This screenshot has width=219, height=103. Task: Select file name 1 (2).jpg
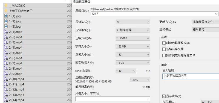(15, 21)
